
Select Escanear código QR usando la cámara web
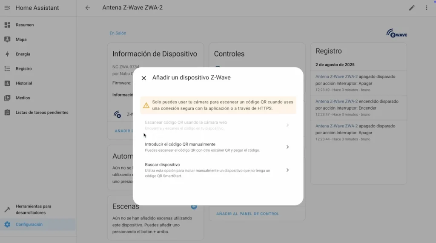[x=218, y=125]
